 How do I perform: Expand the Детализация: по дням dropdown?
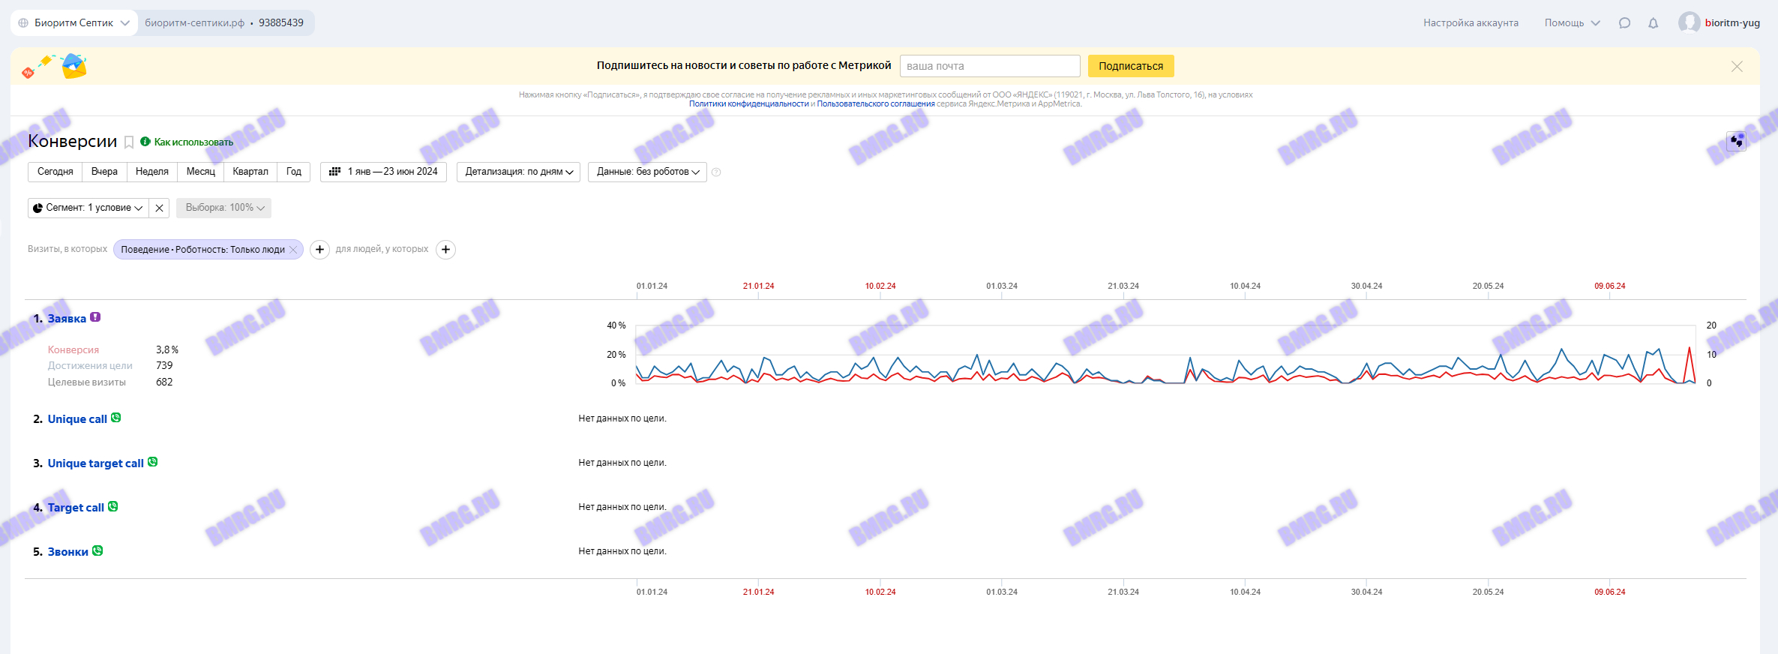[x=518, y=172]
